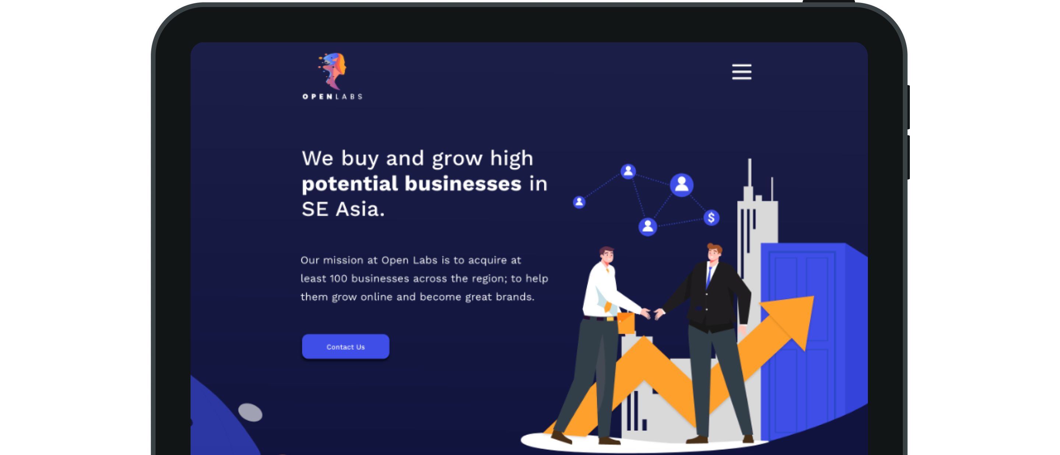Click the Open Labs head logo
This screenshot has height=455, width=1060.
point(332,71)
